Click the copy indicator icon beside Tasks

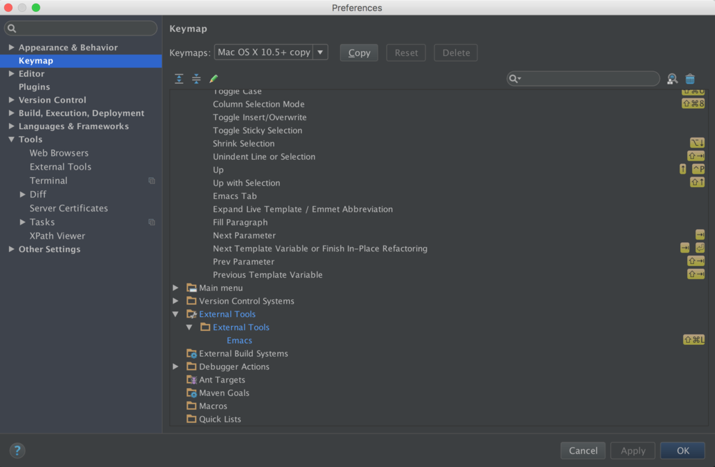(152, 222)
